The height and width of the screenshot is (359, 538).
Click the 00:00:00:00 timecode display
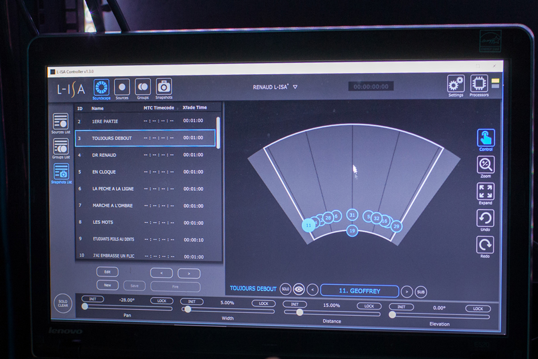point(371,87)
